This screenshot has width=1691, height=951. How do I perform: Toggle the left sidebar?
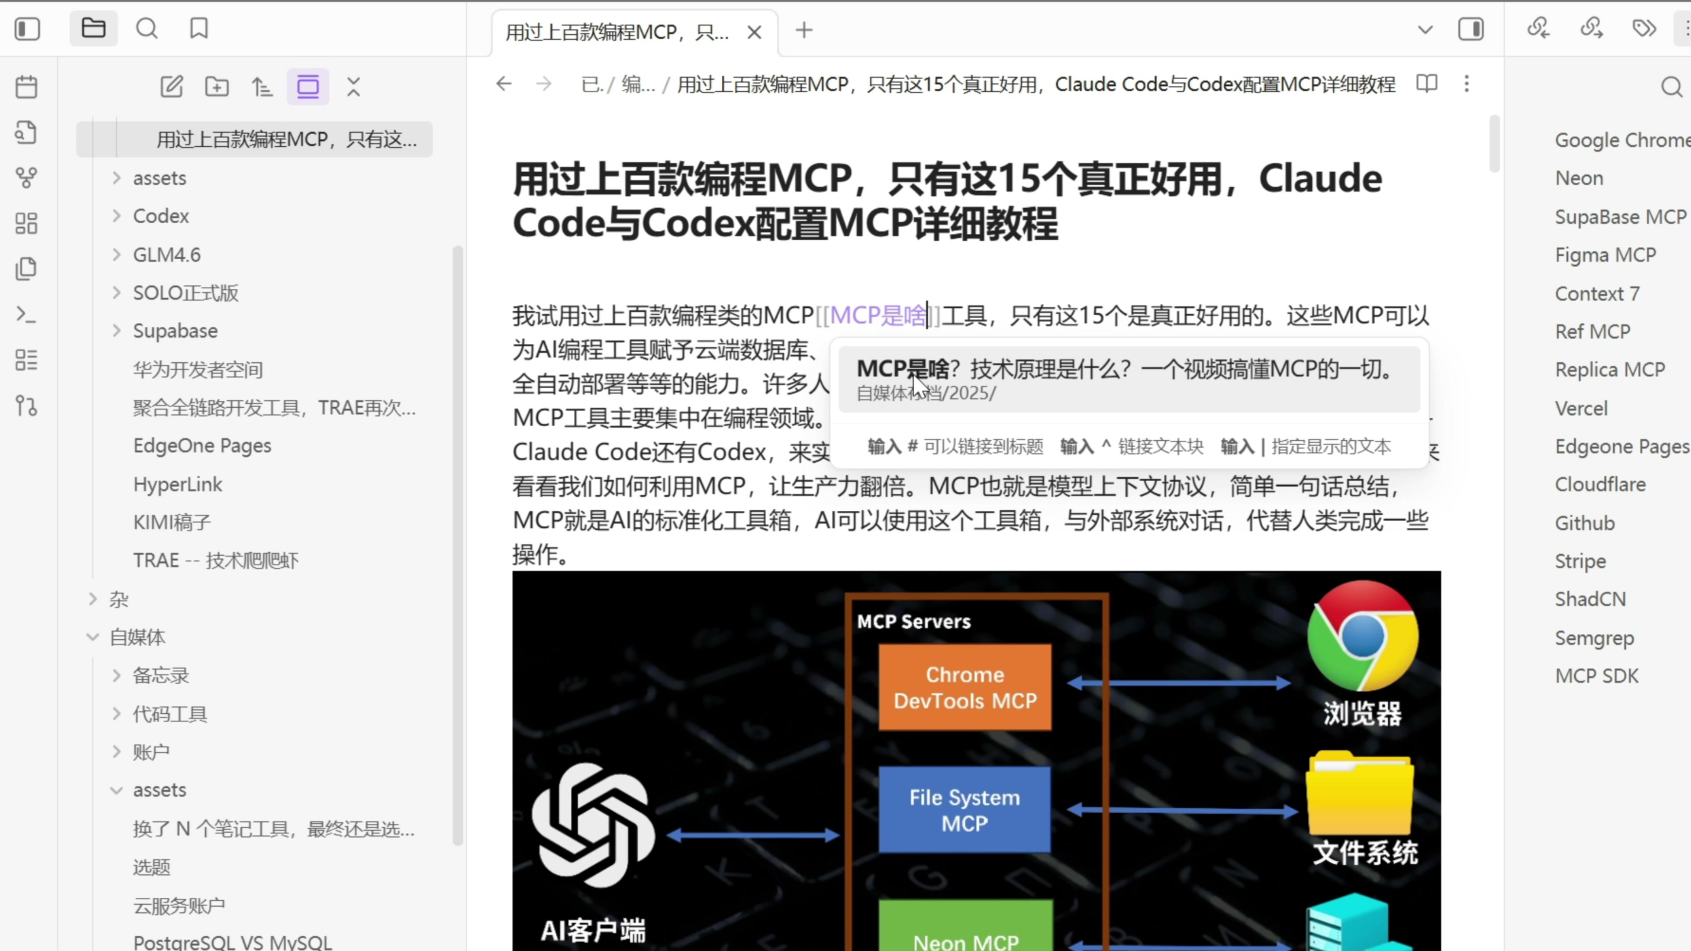(x=27, y=29)
